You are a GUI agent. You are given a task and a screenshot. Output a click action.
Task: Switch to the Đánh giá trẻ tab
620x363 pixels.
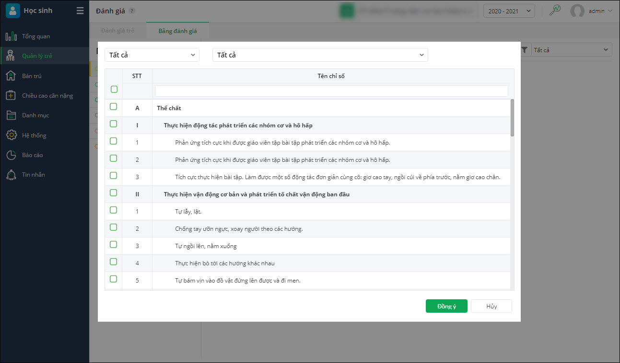point(118,31)
